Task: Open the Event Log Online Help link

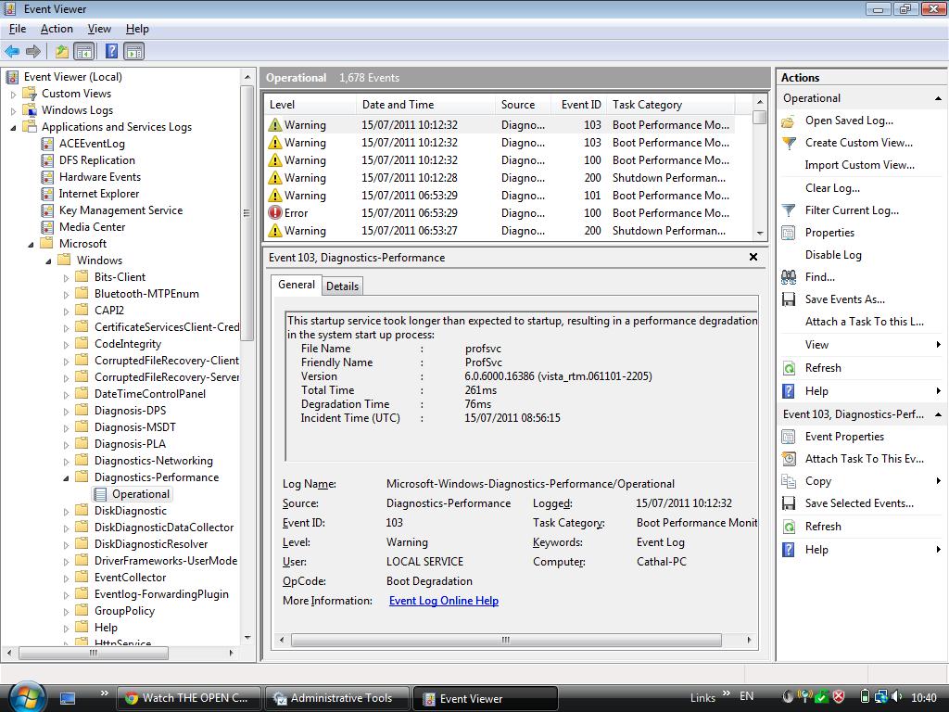Action: (x=444, y=601)
